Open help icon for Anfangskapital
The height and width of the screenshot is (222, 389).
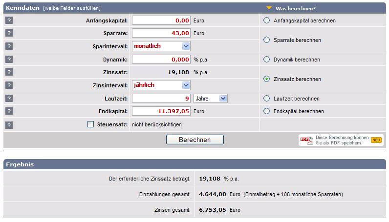point(9,20)
